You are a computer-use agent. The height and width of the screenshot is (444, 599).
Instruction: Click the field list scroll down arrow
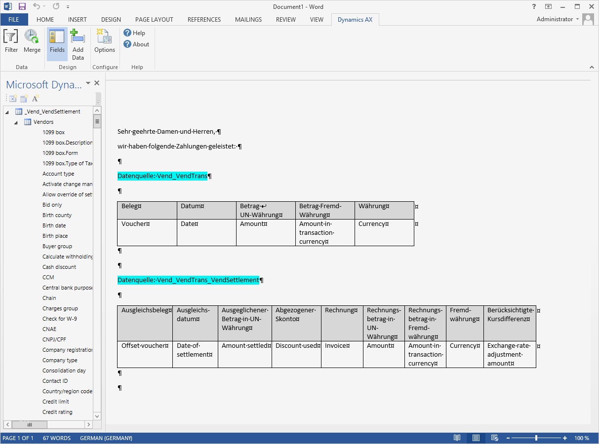point(97,416)
